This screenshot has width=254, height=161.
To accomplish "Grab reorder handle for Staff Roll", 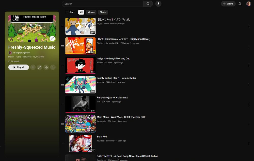I will pyautogui.click(x=62, y=144).
